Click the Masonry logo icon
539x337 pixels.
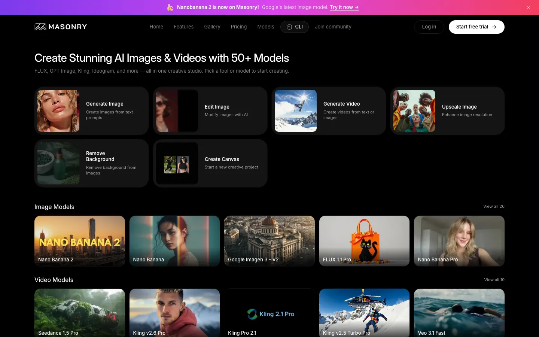pos(40,27)
